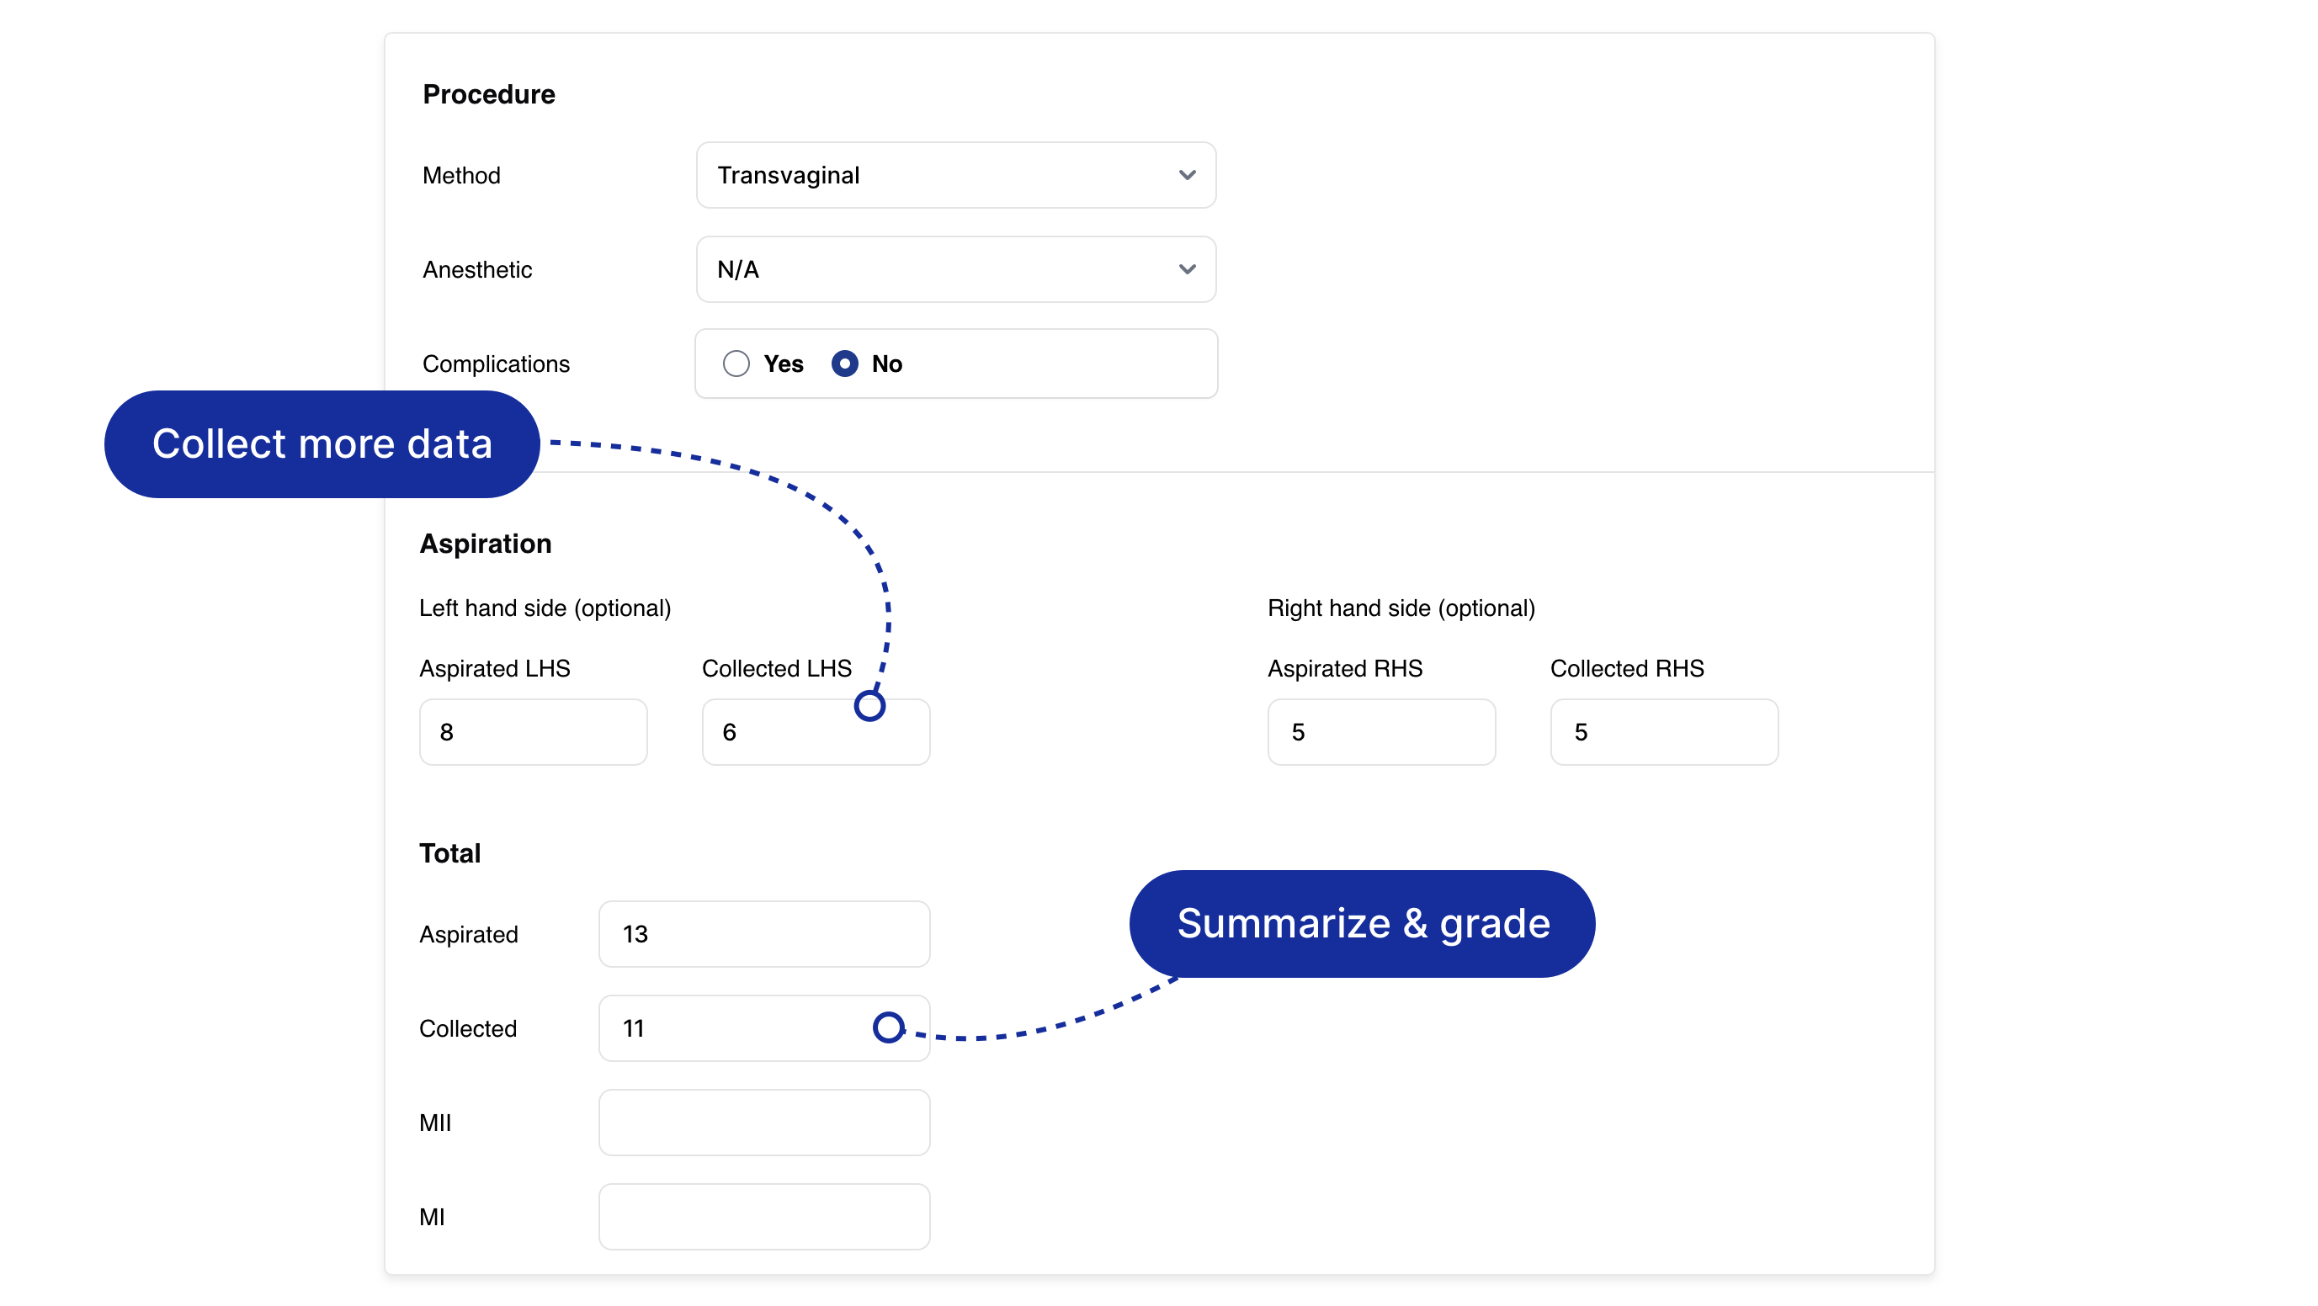The height and width of the screenshot is (1306, 2318).
Task: Click the LHS aspiration section icon
Action: 871,702
